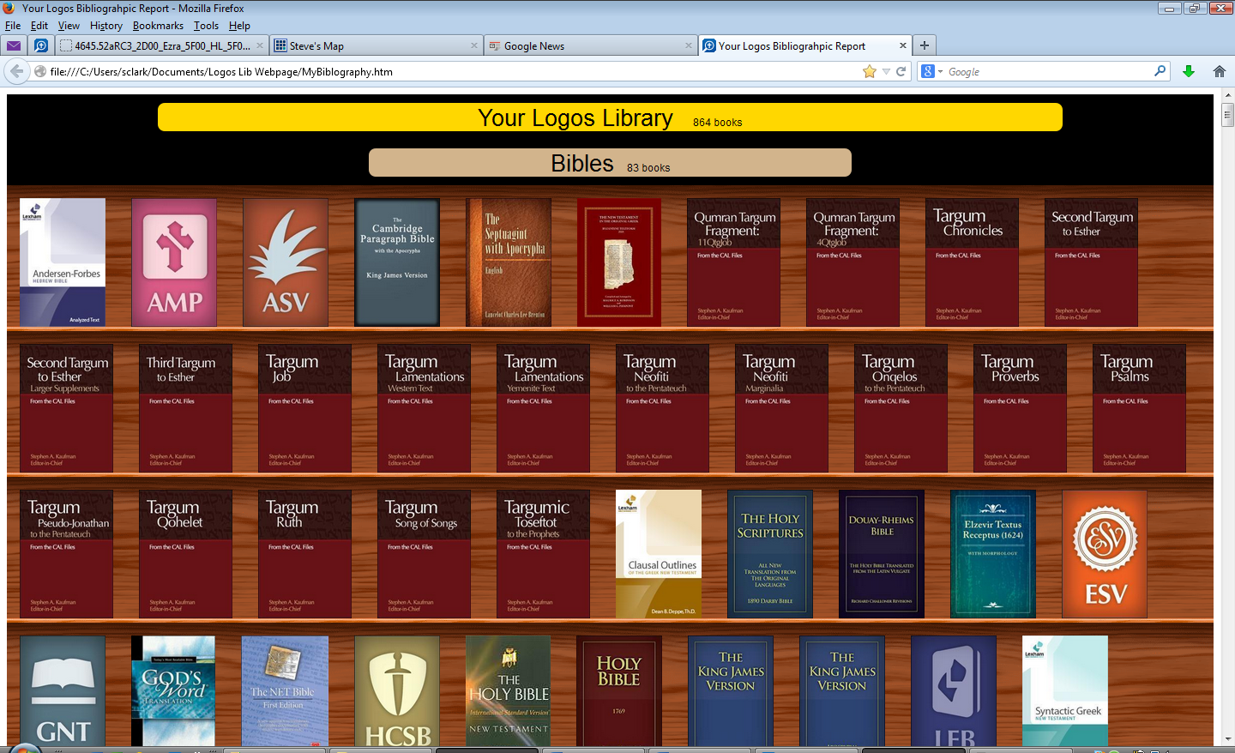Open the red New Testament Greek cover

[x=619, y=262]
